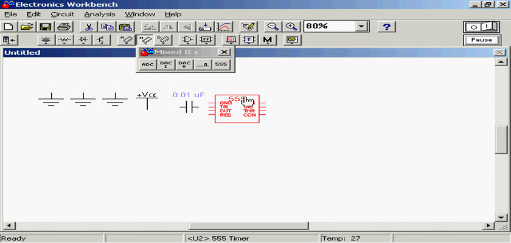Select the DAC V voltage component

tap(184, 65)
